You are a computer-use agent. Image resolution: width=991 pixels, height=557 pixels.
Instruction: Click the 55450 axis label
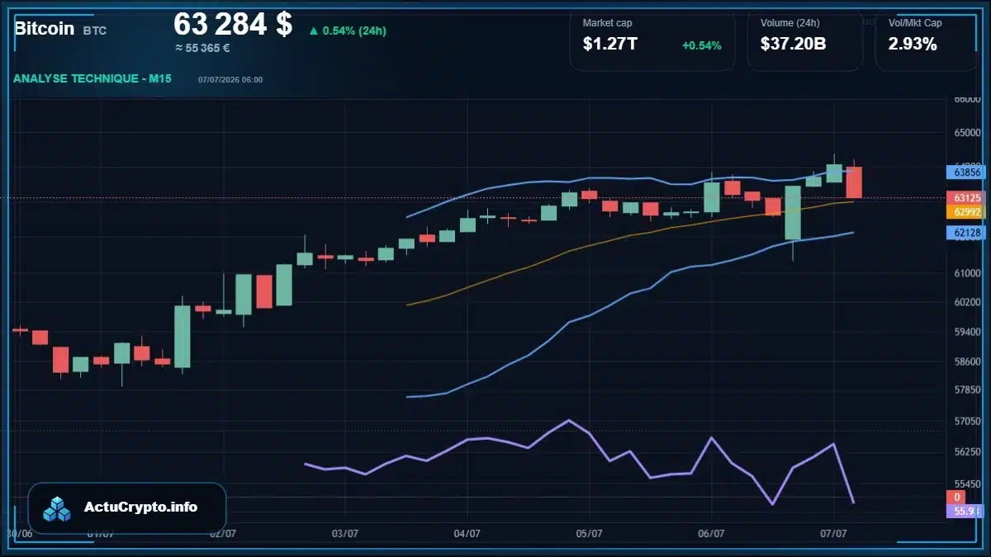967,484
